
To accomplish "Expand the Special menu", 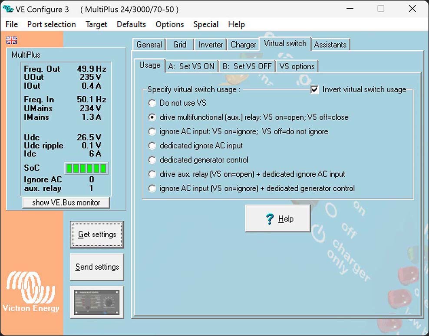I will [206, 24].
